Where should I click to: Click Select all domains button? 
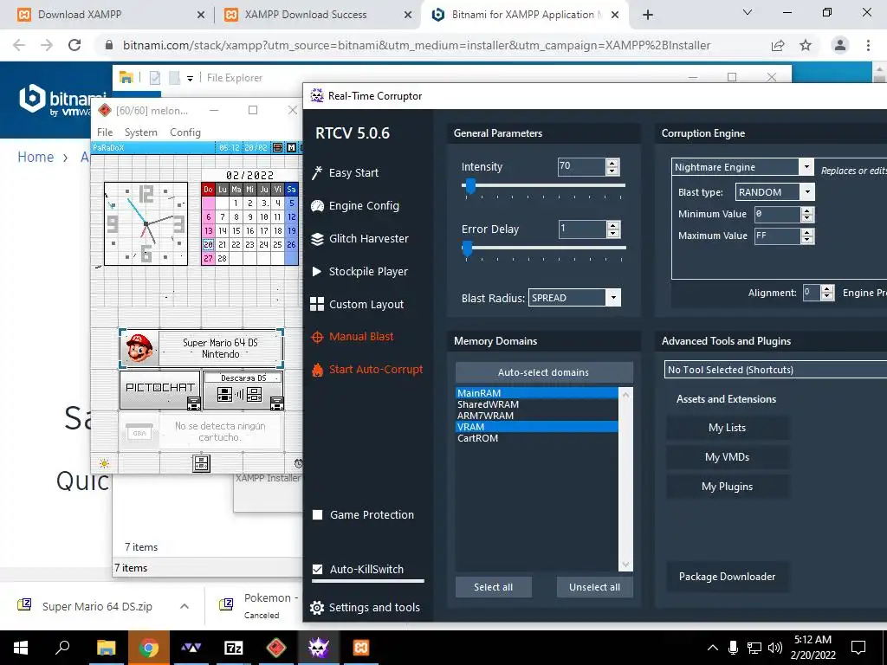tap(493, 587)
